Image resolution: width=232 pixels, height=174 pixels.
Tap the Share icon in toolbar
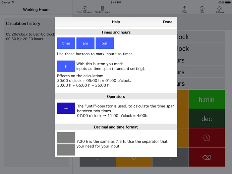pyautogui.click(x=184, y=10)
